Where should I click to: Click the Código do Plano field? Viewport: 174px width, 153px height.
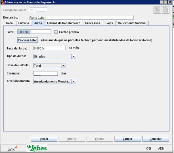38,10
